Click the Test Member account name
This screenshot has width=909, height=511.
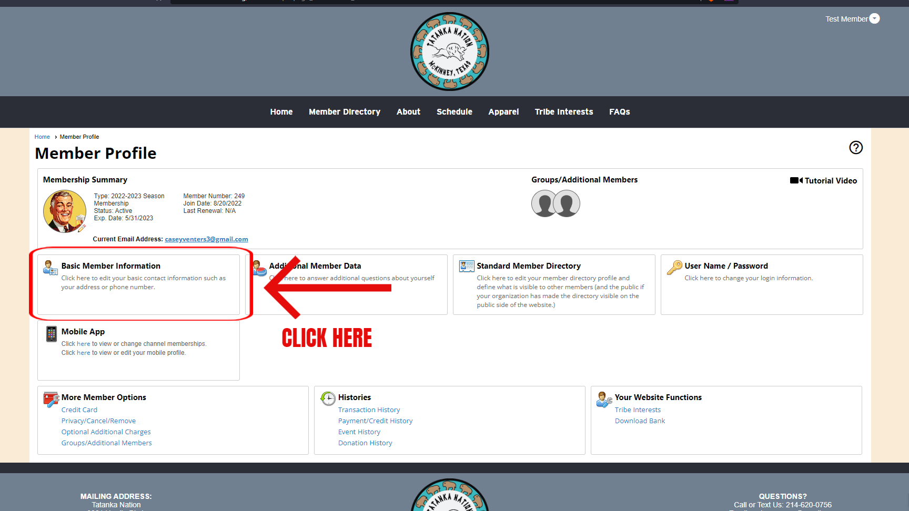[846, 19]
